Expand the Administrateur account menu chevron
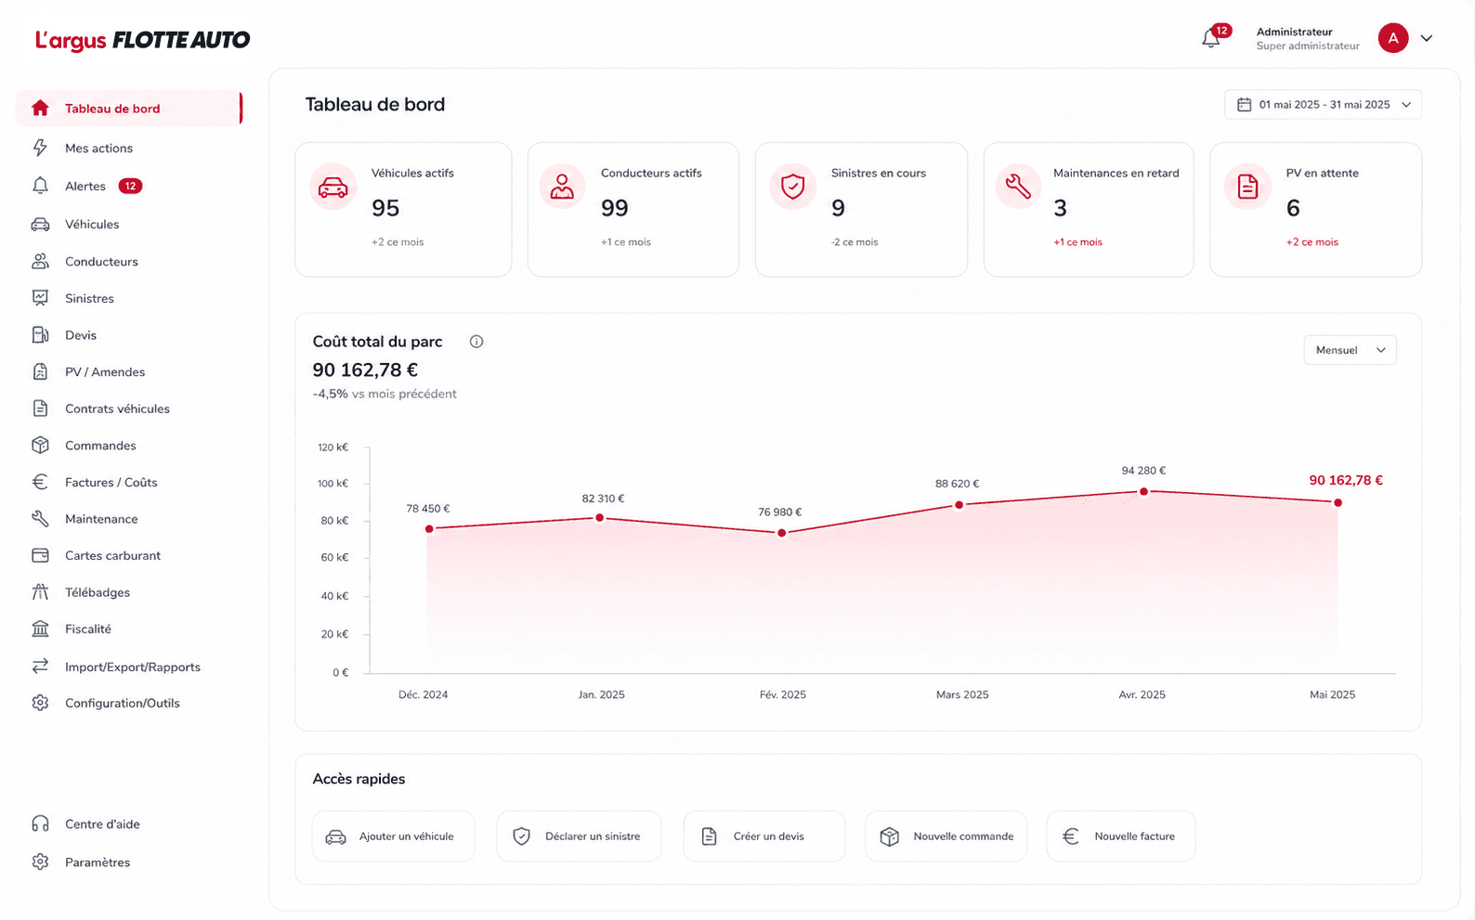1475x920 pixels. pos(1427,38)
